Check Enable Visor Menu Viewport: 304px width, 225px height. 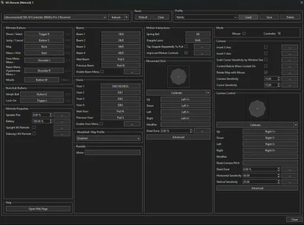pos(101,124)
